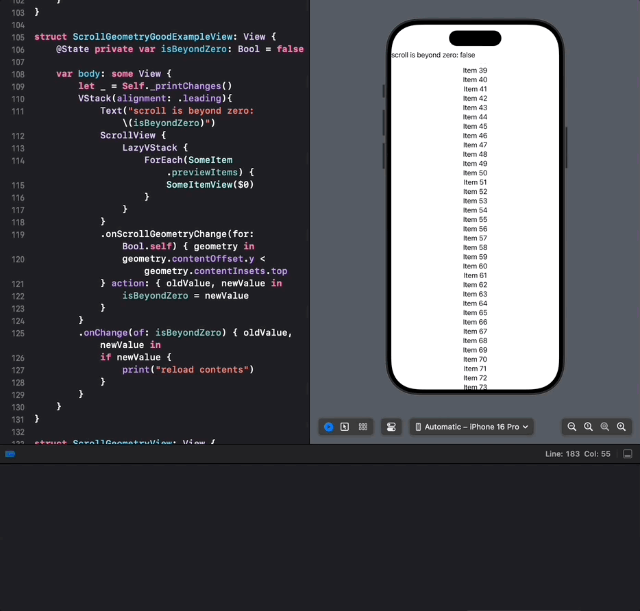
Task: Click line number 119 in the gutter
Action: 18,235
